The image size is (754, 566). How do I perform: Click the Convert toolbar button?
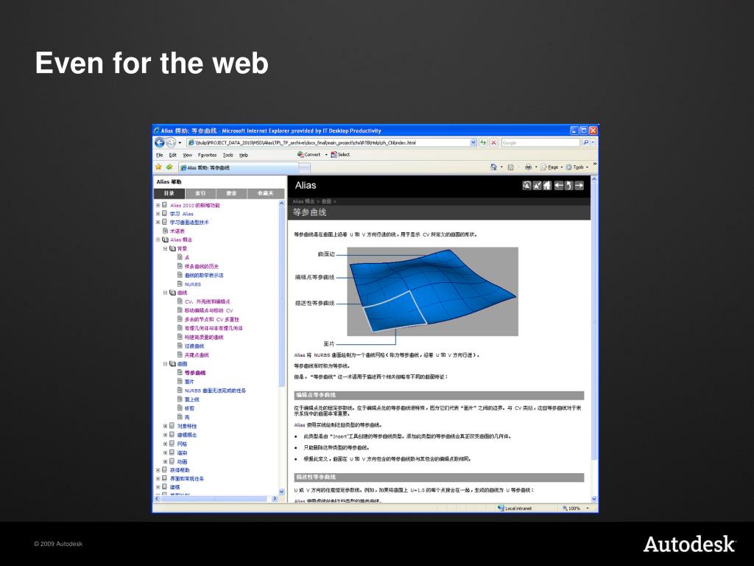pyautogui.click(x=309, y=155)
